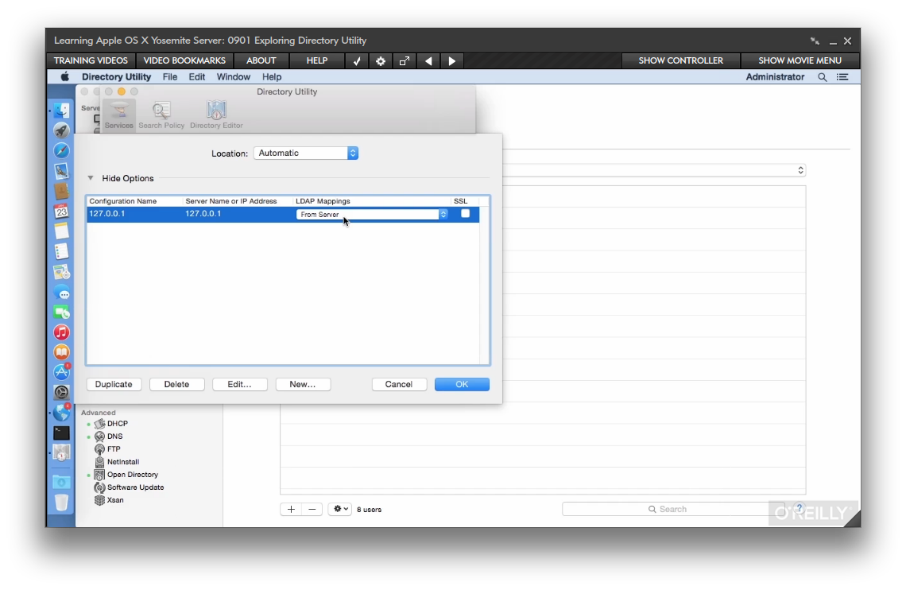
Task: Click Directory Utility icon in Dock
Action: click(61, 453)
